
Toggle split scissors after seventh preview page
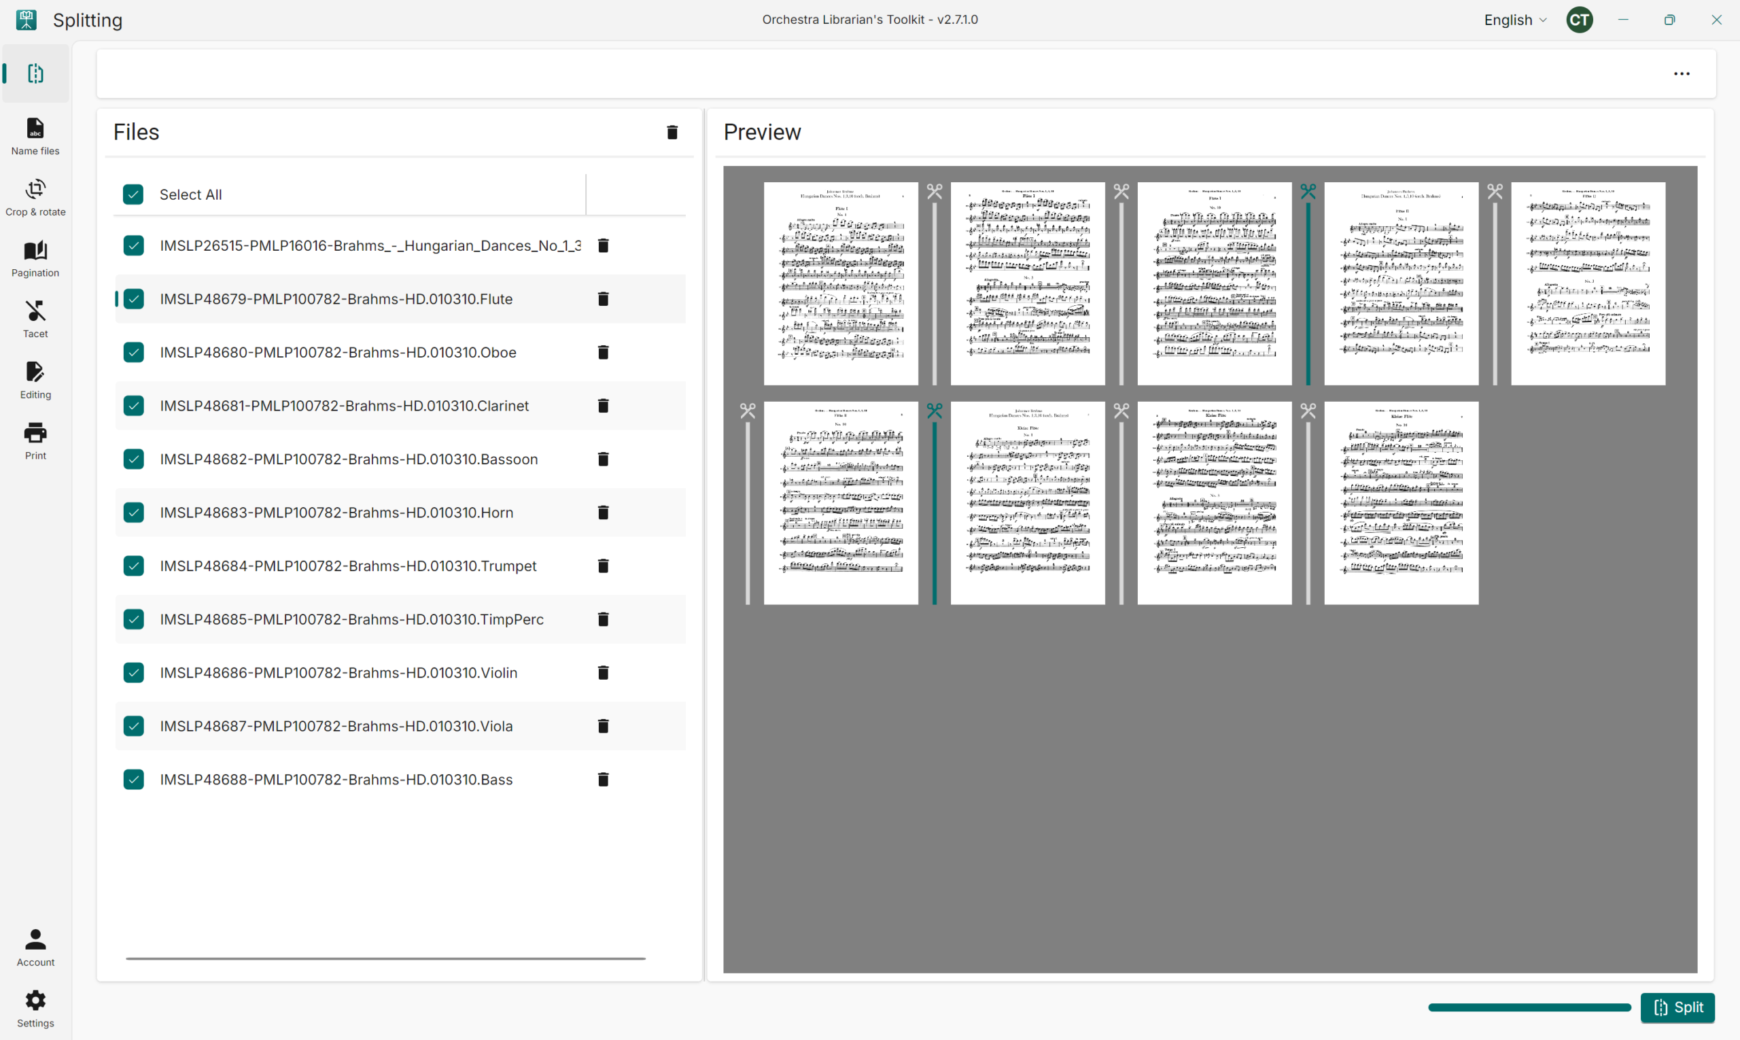(1121, 411)
